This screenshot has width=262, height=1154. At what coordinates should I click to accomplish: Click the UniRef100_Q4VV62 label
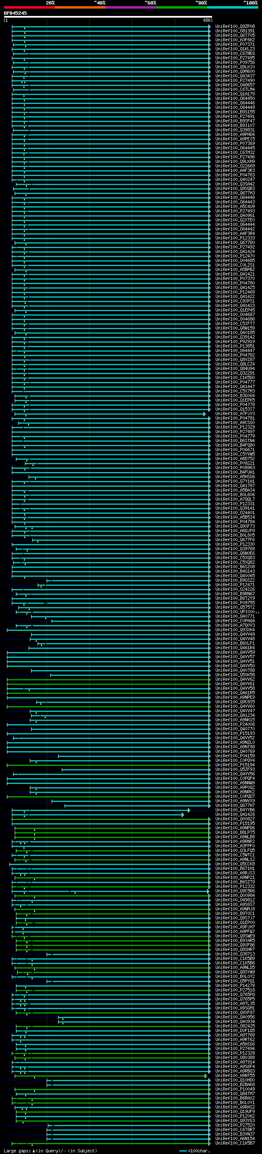(235, 679)
